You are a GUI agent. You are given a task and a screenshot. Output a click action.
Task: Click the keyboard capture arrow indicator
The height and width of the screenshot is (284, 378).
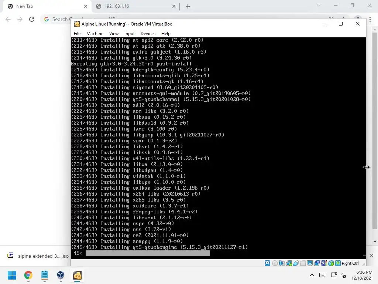[338, 263]
